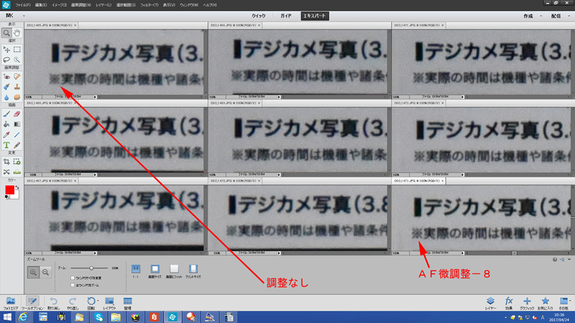
Task: Click the 1:1 zoom button
Action: click(135, 271)
